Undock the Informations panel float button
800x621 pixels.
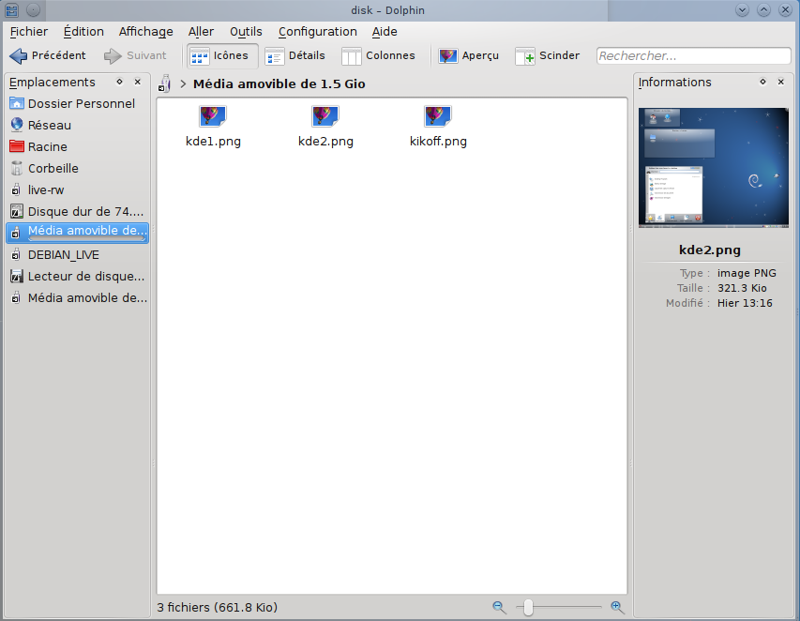coord(762,83)
